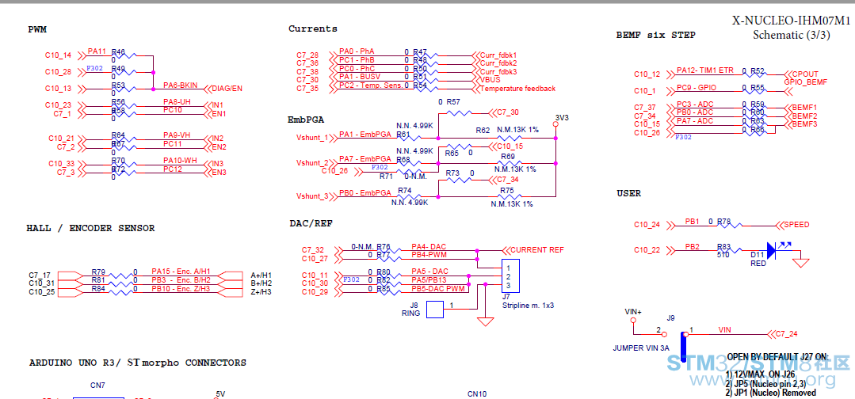Click the EmbPGA section heading
855x399 pixels.
(x=304, y=118)
